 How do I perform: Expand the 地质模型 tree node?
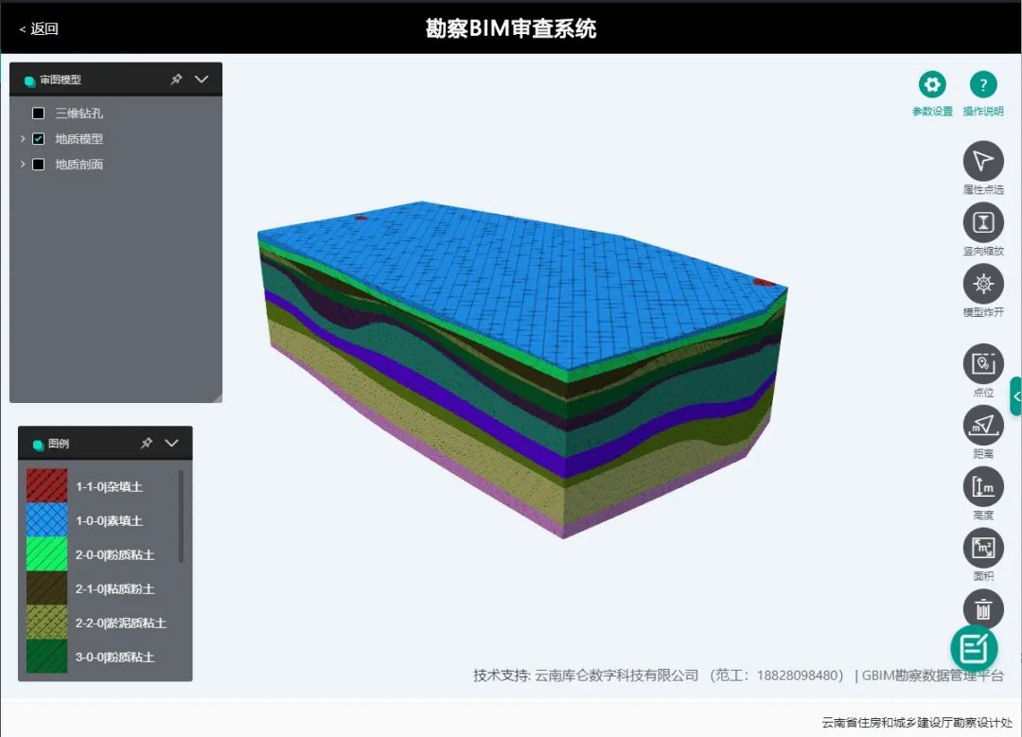[23, 139]
